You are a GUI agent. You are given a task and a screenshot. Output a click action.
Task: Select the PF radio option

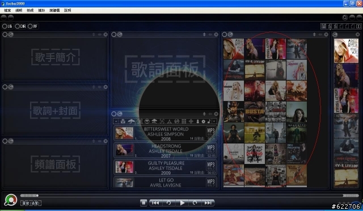tap(33, 26)
